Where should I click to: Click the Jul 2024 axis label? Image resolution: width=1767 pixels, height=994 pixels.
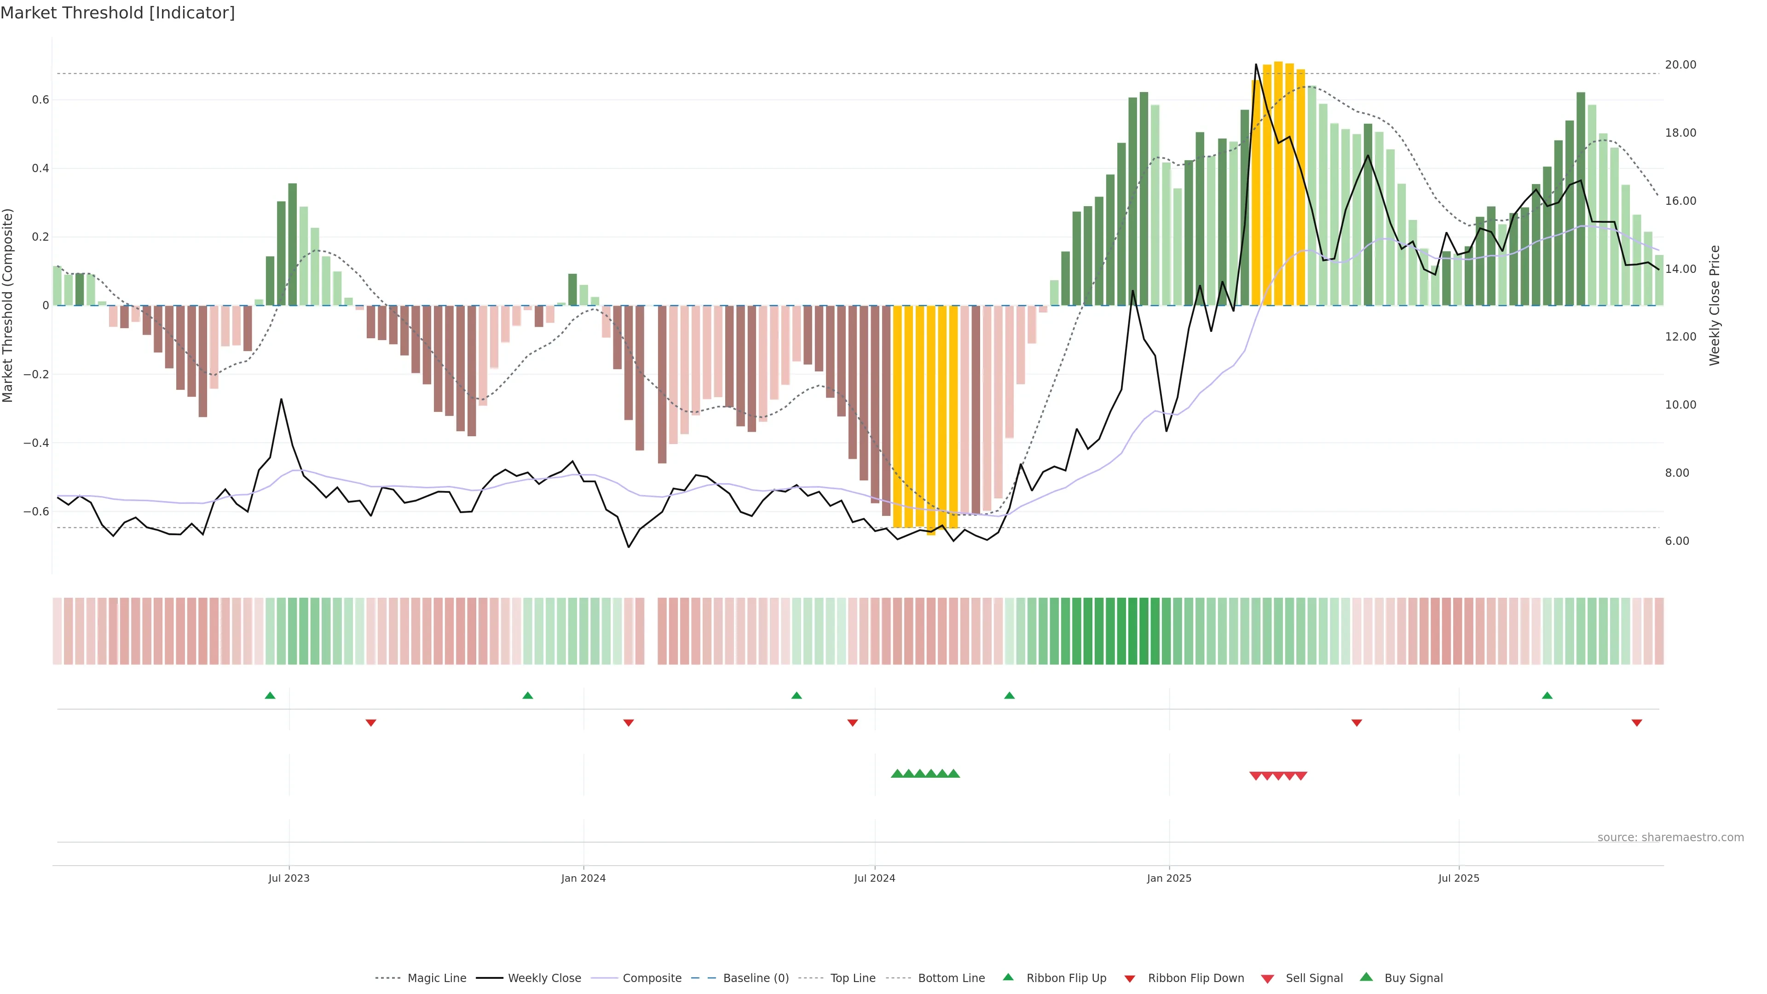pos(875,878)
